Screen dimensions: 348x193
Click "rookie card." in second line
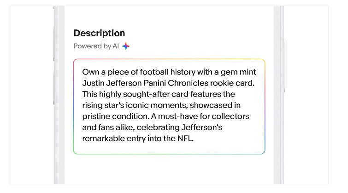pos(232,83)
